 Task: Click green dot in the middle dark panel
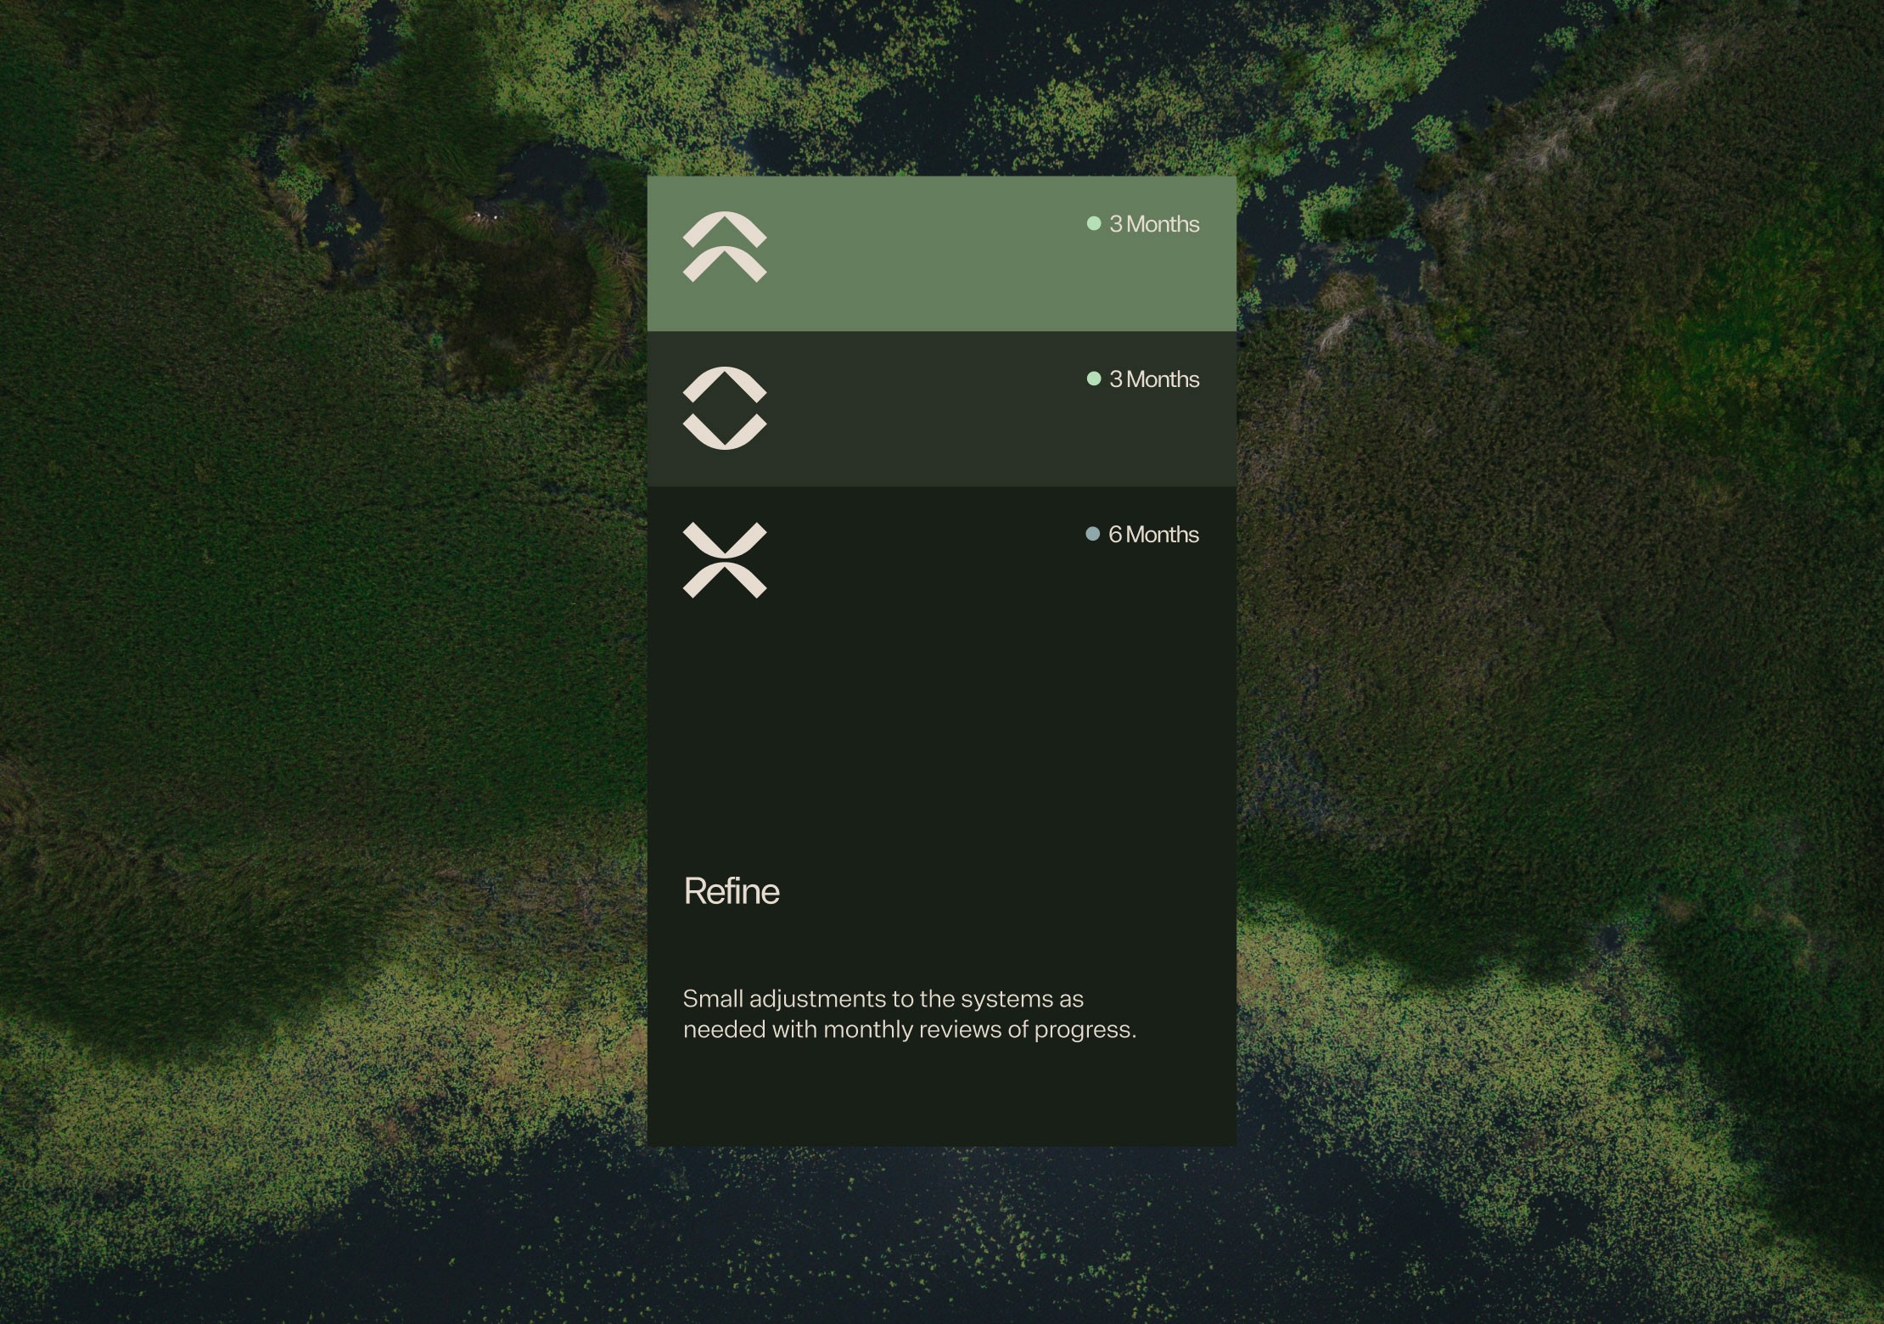pos(1094,379)
